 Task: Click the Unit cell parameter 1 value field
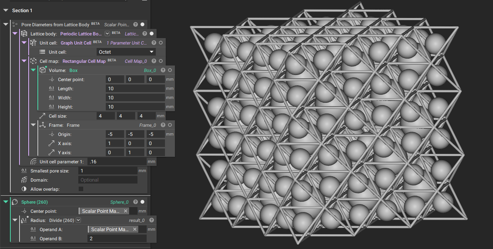[117, 161]
